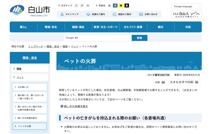This screenshot has height=134, width=214.
Task: Open 環境 in the sidebar
Action: 30,69
